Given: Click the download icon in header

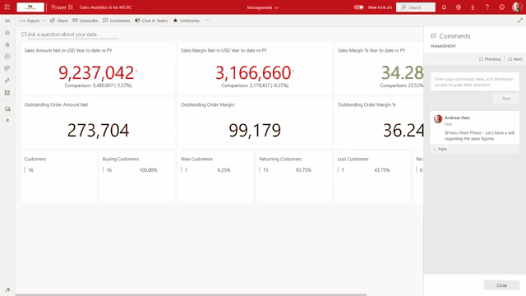Looking at the screenshot, I should [473, 7].
